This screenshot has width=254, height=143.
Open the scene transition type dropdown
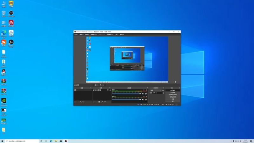coord(156,91)
